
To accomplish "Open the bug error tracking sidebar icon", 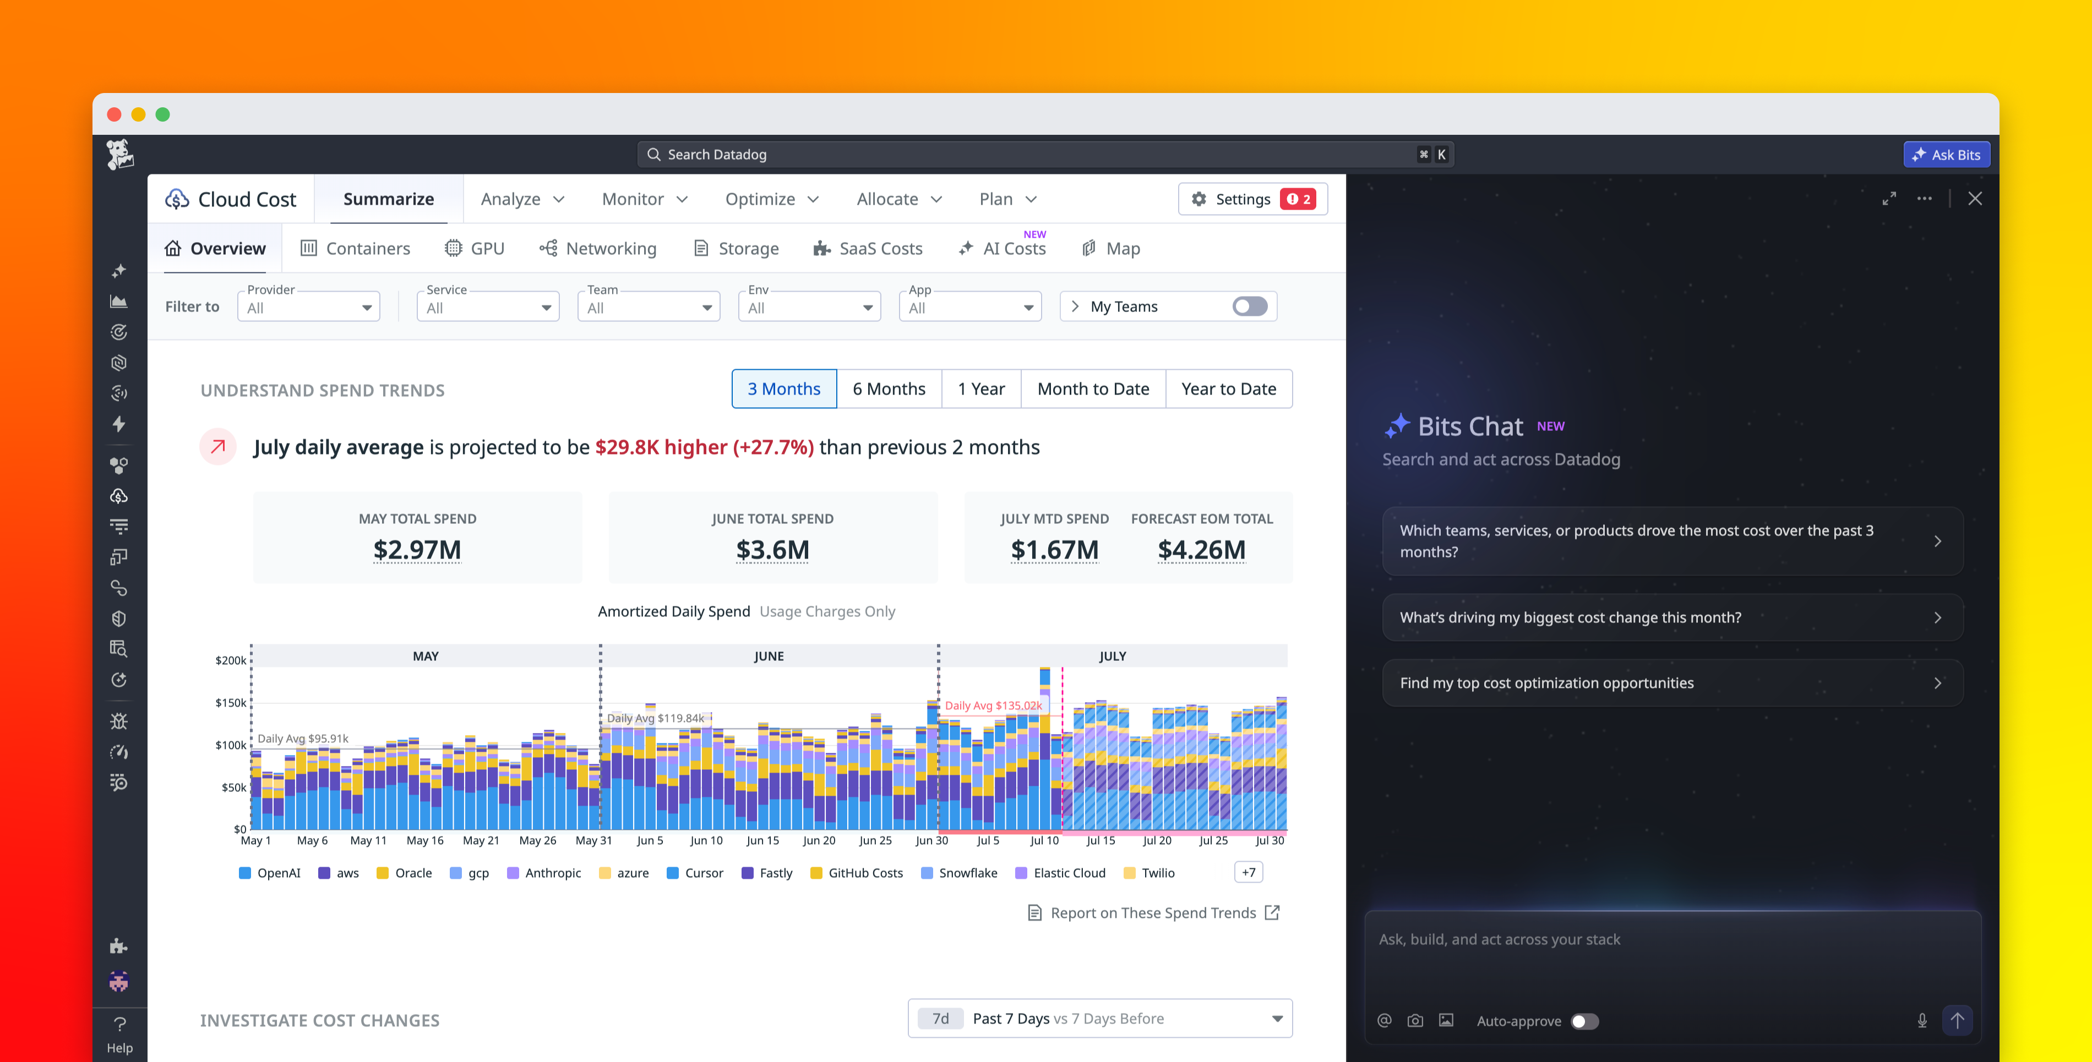I will pos(118,721).
